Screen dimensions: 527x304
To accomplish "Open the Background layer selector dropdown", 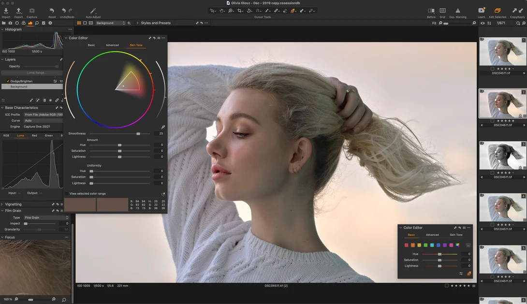I will click(x=110, y=23).
